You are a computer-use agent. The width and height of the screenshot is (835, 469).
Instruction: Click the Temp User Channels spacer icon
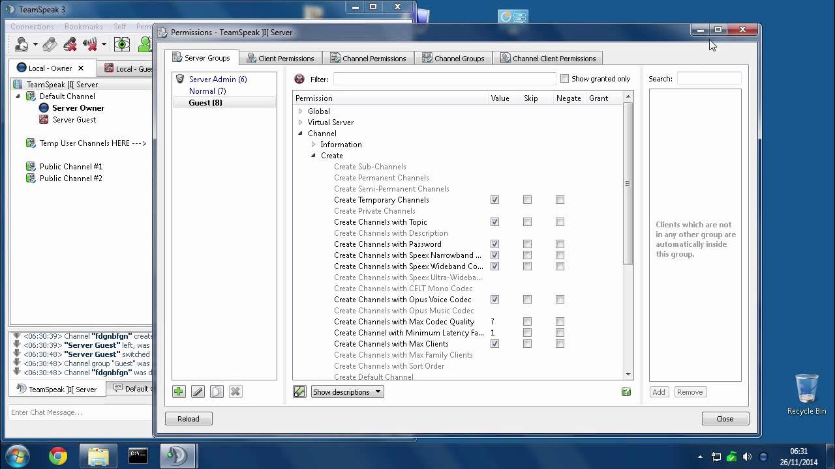tap(31, 143)
